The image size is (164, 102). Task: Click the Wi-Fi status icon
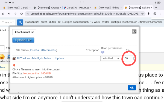pyautogui.click(x=155, y=2)
